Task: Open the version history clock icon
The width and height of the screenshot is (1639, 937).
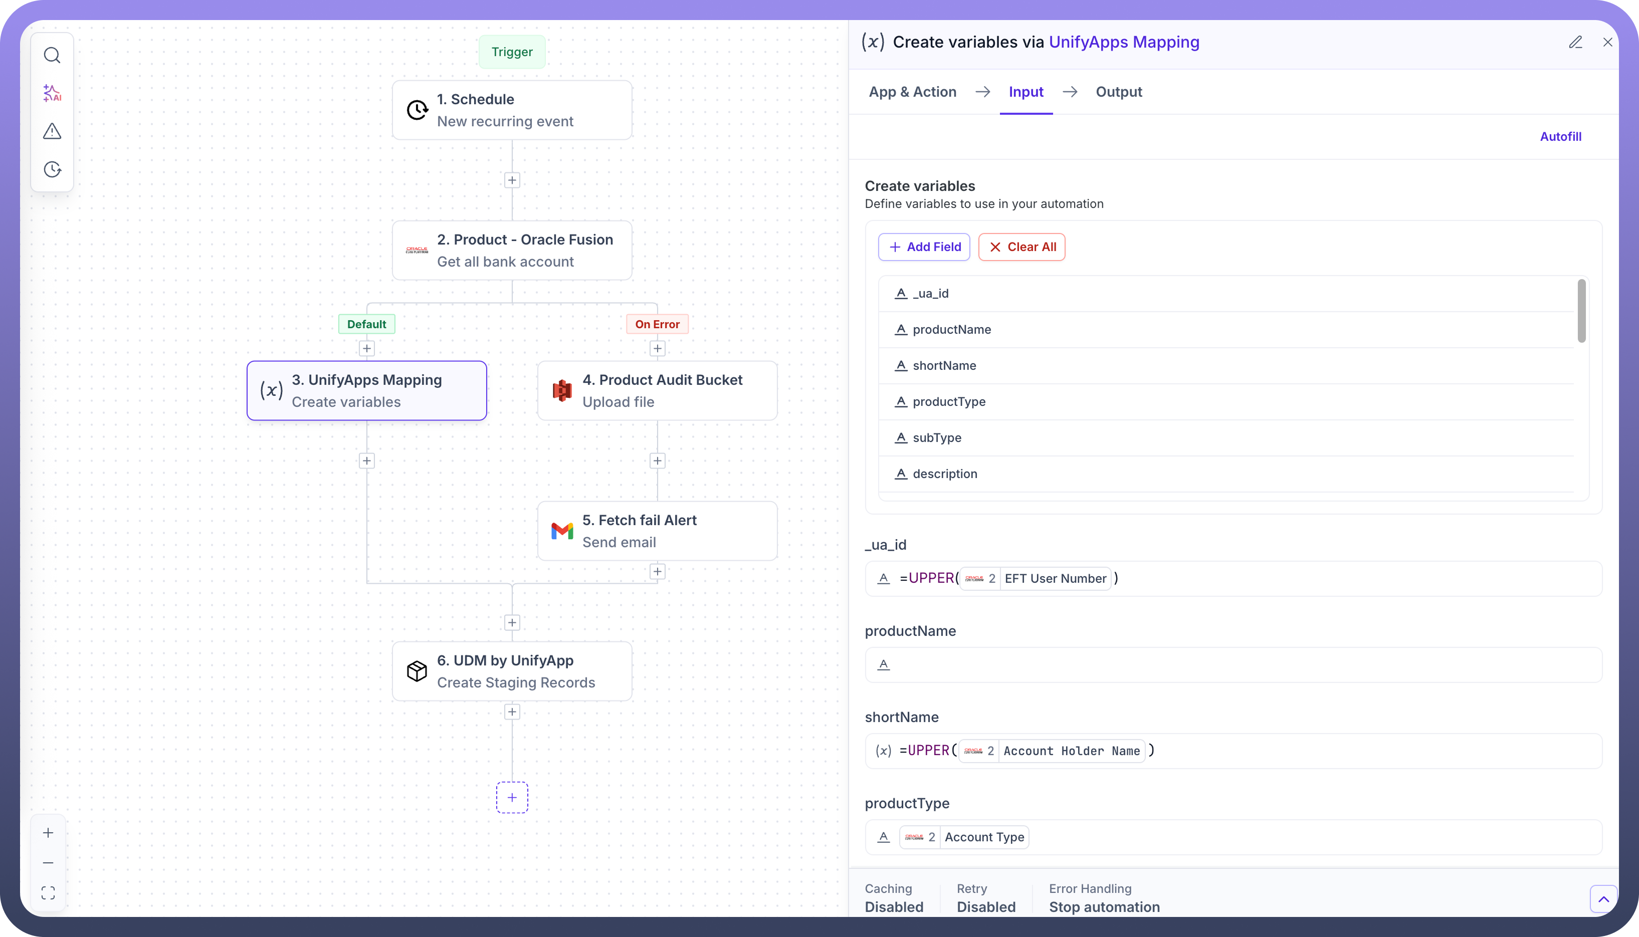Action: [52, 169]
